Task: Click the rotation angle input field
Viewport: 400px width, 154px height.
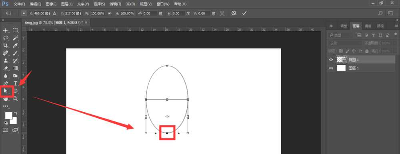Action: [x=150, y=14]
